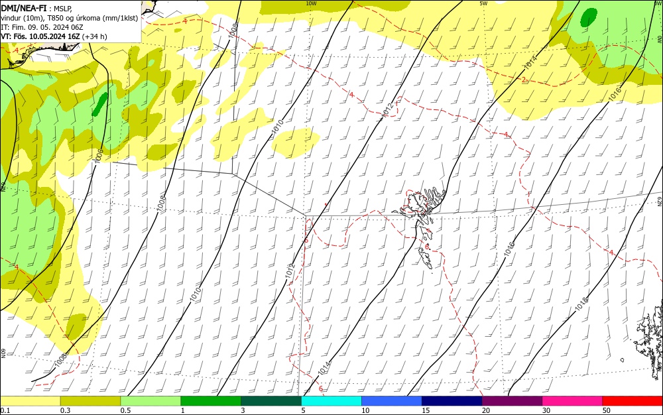
Task: Click the legend value '0.5'
Action: pos(125,410)
